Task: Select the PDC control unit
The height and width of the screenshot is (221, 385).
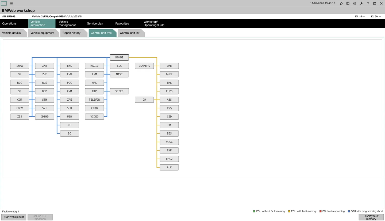Action: coord(70,83)
